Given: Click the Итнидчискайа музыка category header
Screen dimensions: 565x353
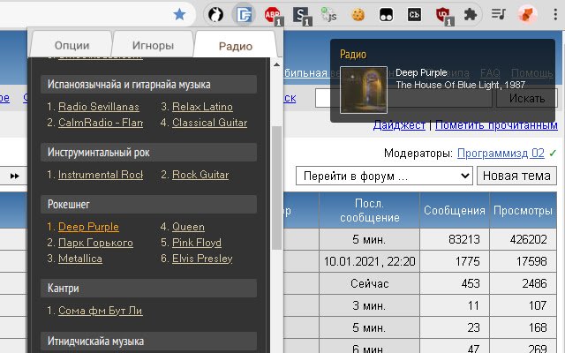Looking at the screenshot, I should pos(148,341).
